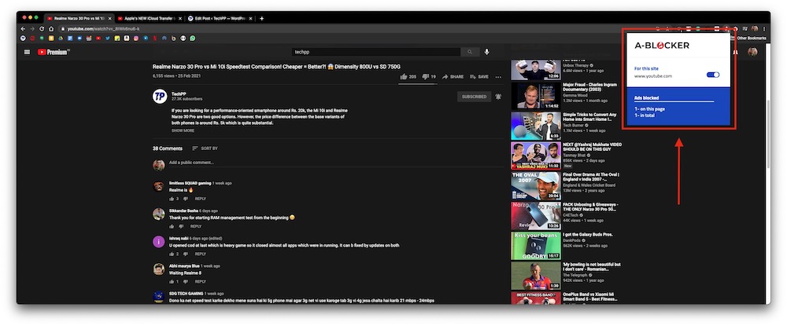787x326 pixels.
Task: Save the video to a playlist
Action: tap(479, 77)
